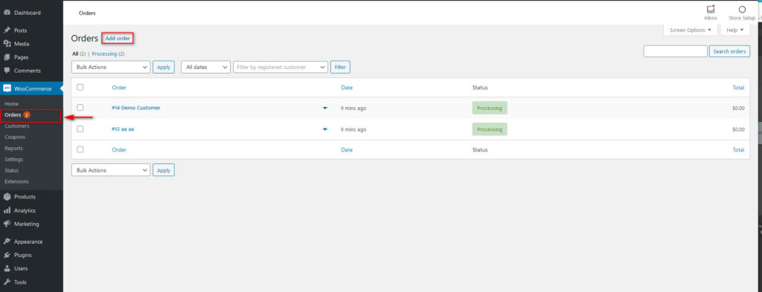
Task: Open order #14 Demo Customer link
Action: coord(136,108)
